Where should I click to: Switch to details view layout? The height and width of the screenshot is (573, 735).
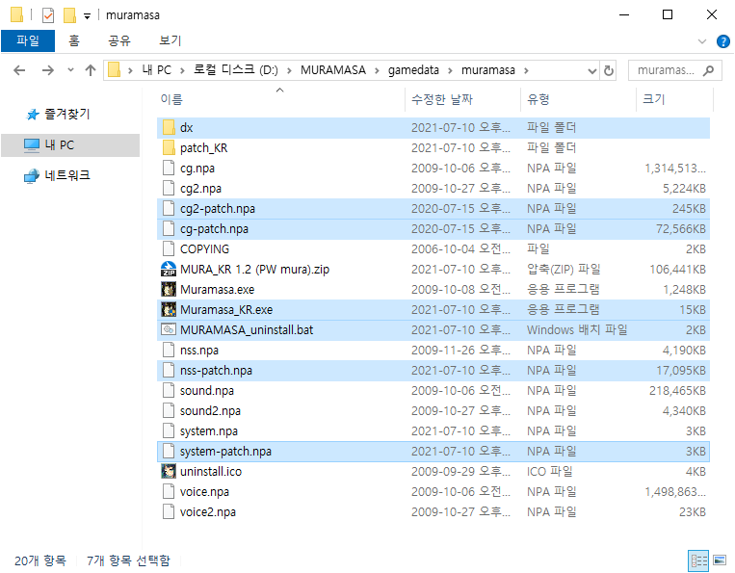coord(699,560)
